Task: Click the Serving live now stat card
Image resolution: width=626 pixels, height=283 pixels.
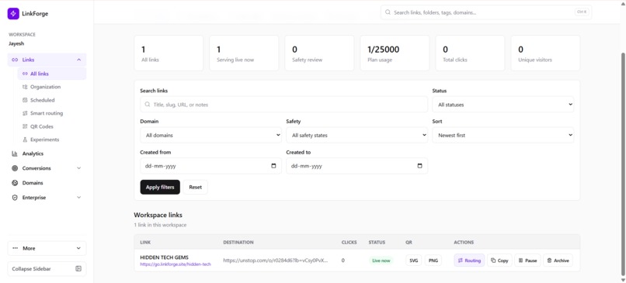Action: click(x=244, y=53)
